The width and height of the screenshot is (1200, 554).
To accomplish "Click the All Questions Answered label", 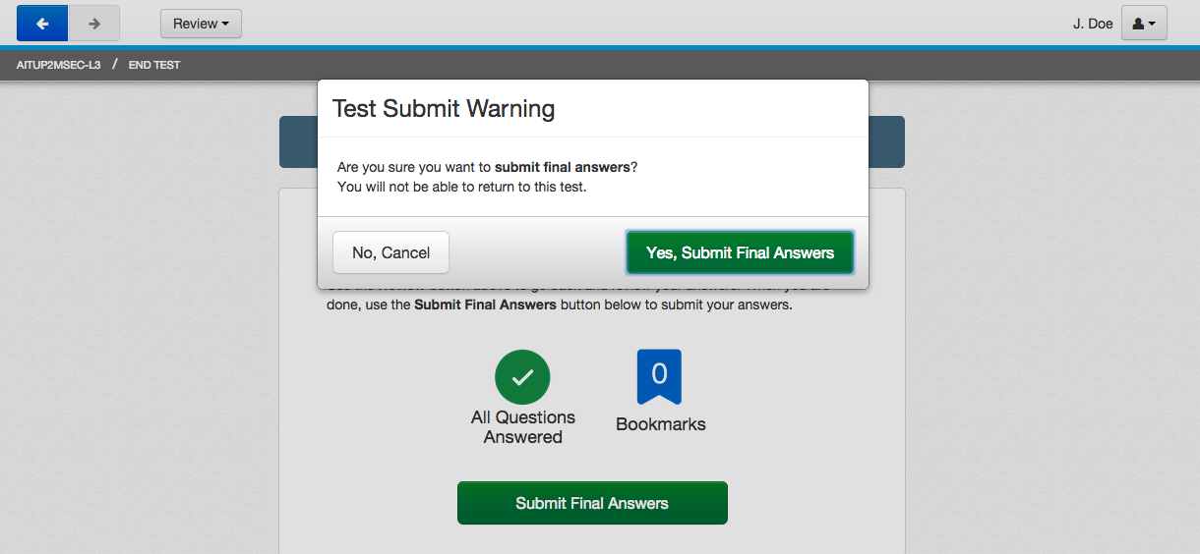I will tap(522, 427).
